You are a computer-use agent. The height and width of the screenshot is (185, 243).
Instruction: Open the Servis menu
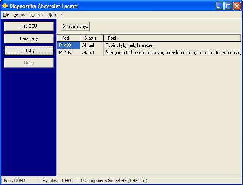coord(19,15)
